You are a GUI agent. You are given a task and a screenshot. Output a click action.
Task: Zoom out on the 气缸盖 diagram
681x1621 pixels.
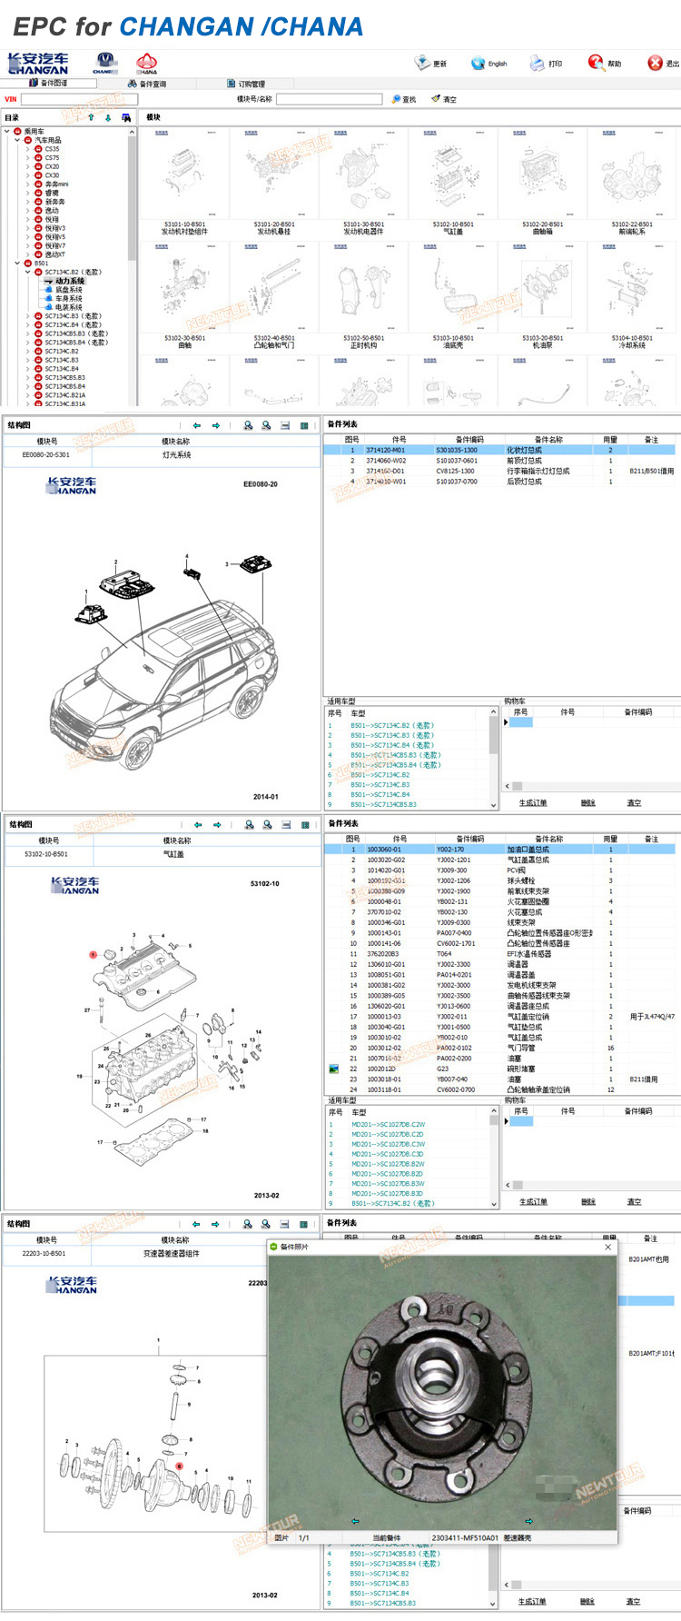coord(267,825)
